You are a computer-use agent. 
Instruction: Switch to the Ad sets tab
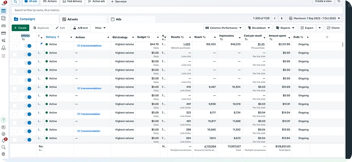83,19
